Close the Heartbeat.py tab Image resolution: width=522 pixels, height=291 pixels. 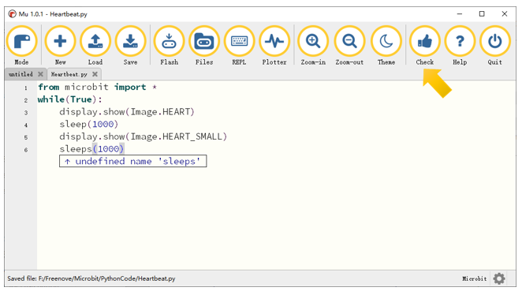95,74
